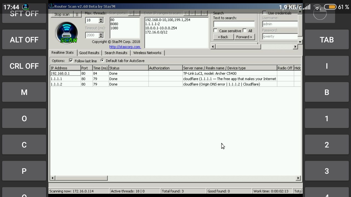
Task: Add an IP range with plus button
Action: [192, 13]
